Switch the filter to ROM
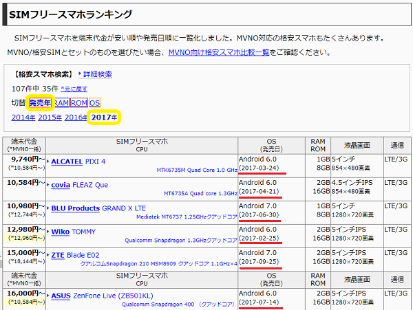The height and width of the screenshot is (310, 413). (79, 103)
